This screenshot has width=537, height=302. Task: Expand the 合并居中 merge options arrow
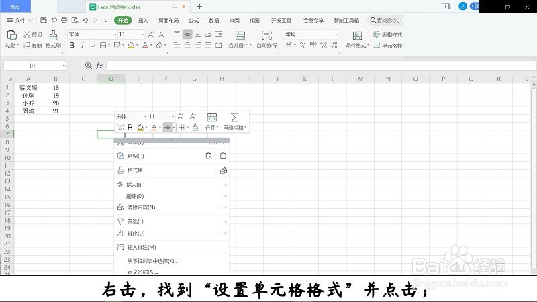click(250, 45)
